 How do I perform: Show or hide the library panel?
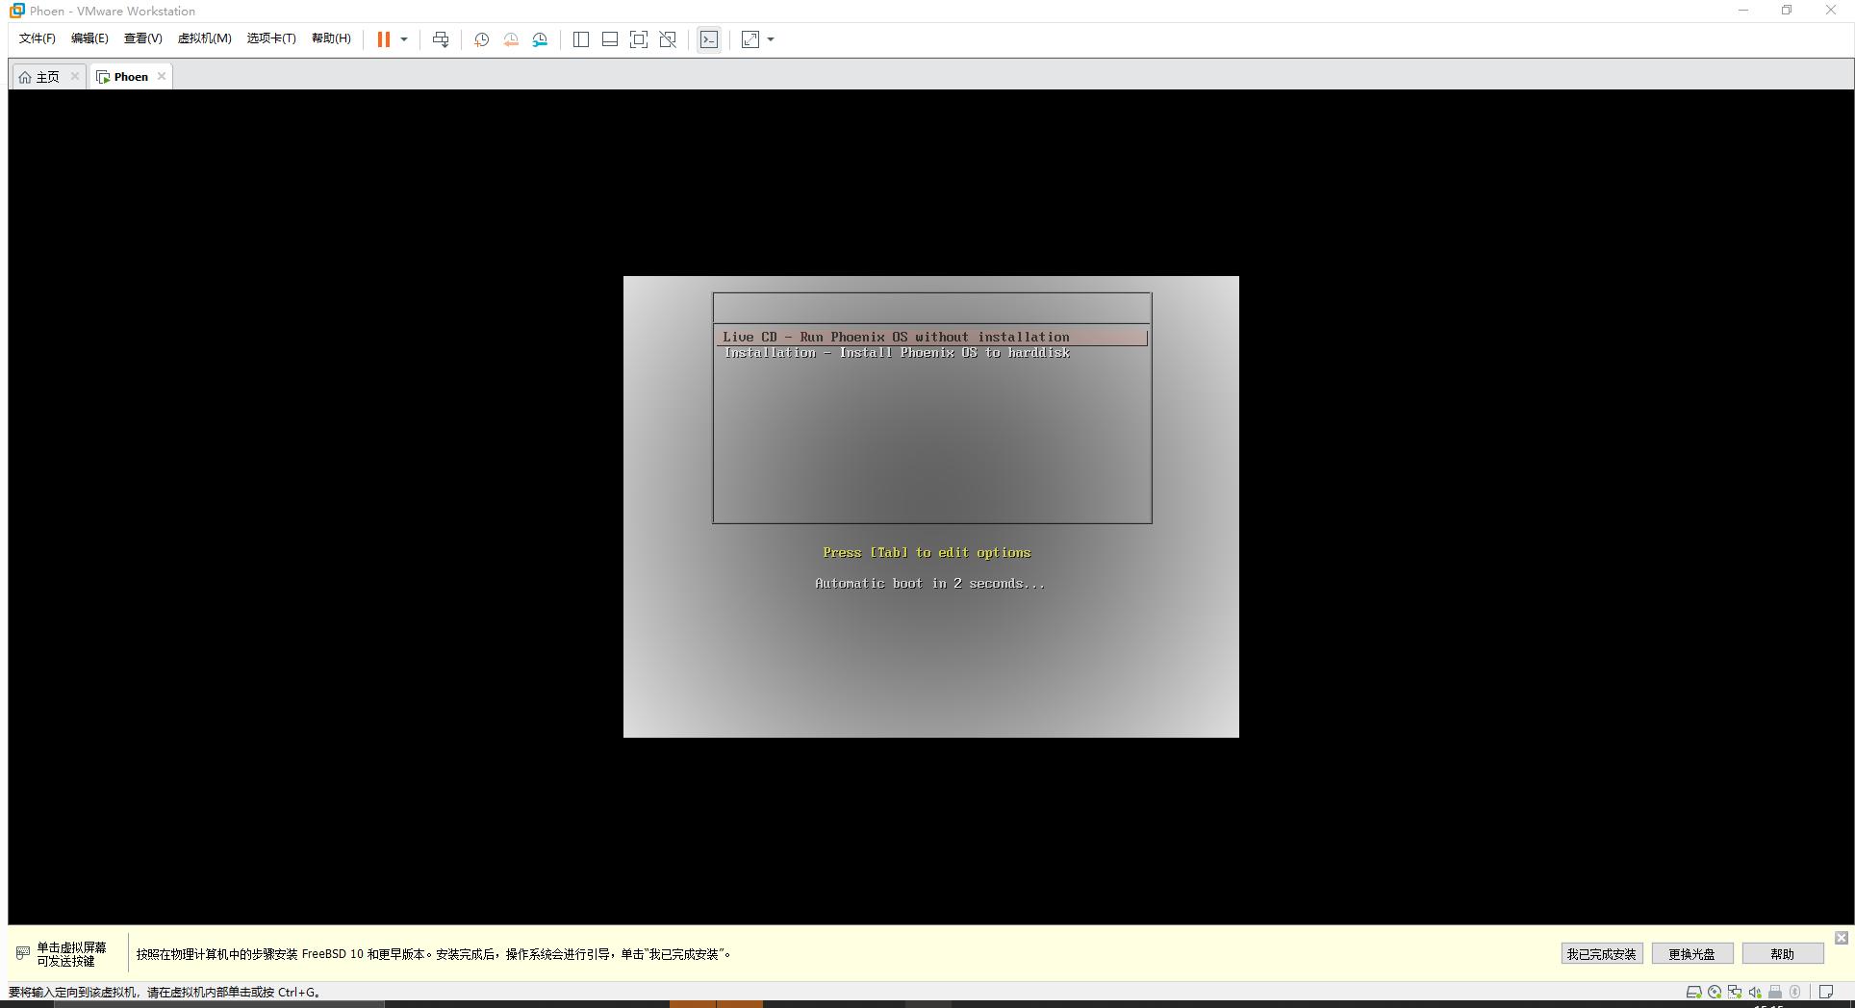point(580,39)
